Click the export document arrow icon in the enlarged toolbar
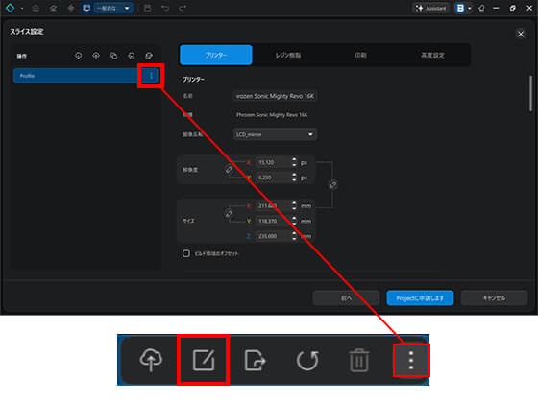This screenshot has width=538, height=403. [256, 361]
